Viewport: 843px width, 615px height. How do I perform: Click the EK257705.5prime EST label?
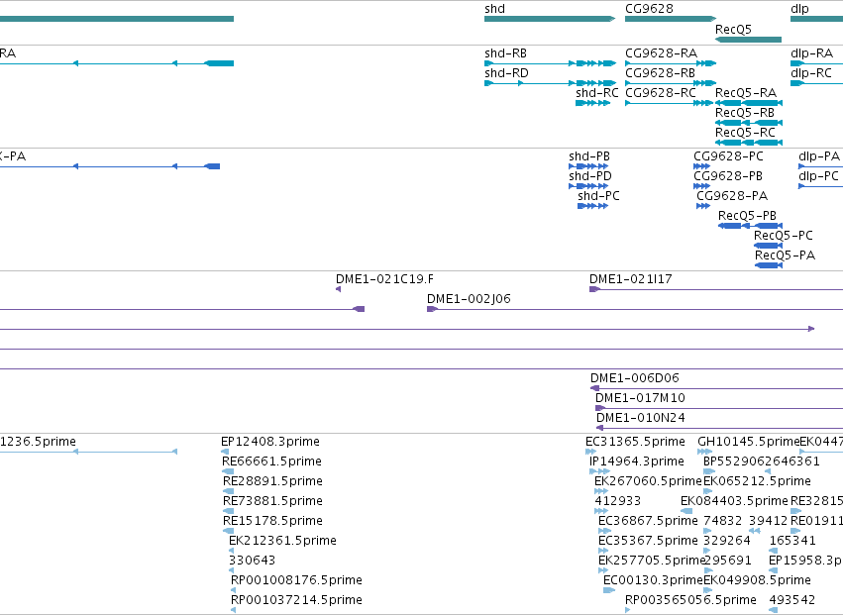coord(652,562)
